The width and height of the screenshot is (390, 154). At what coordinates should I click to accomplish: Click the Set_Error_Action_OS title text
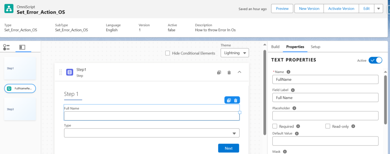point(41,12)
